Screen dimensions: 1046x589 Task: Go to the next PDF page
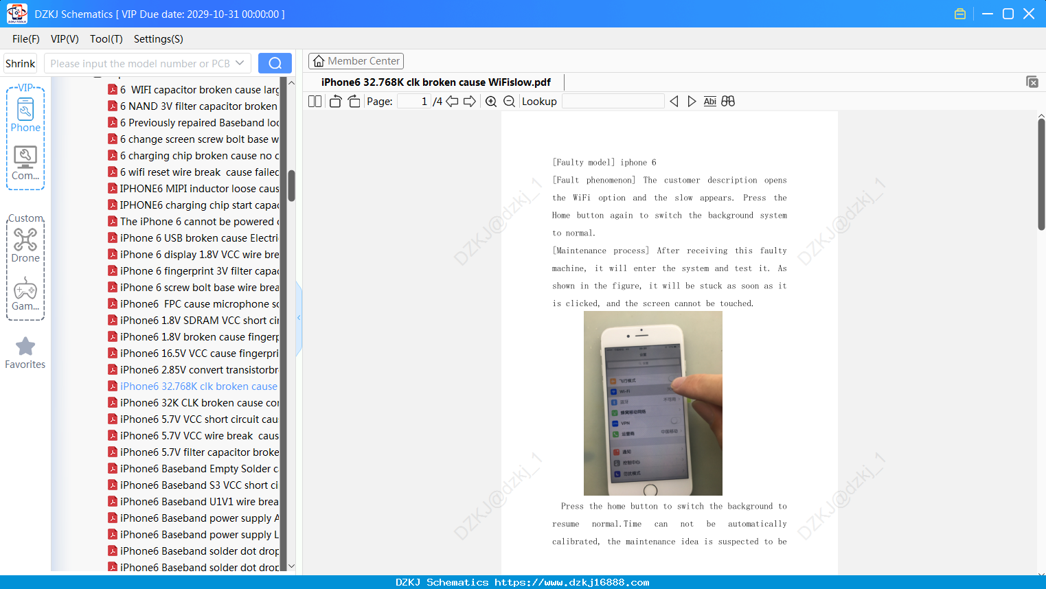click(470, 102)
